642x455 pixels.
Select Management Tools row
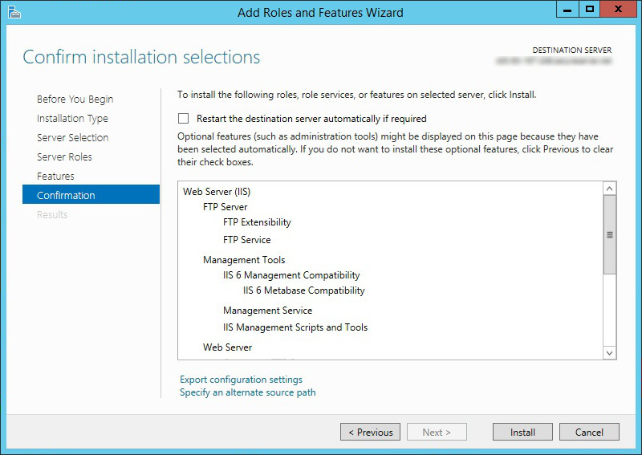click(x=244, y=260)
